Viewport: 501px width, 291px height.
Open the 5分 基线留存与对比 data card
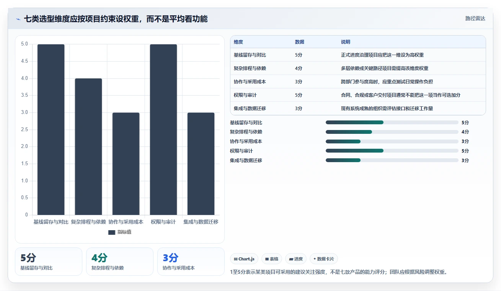[49, 262]
